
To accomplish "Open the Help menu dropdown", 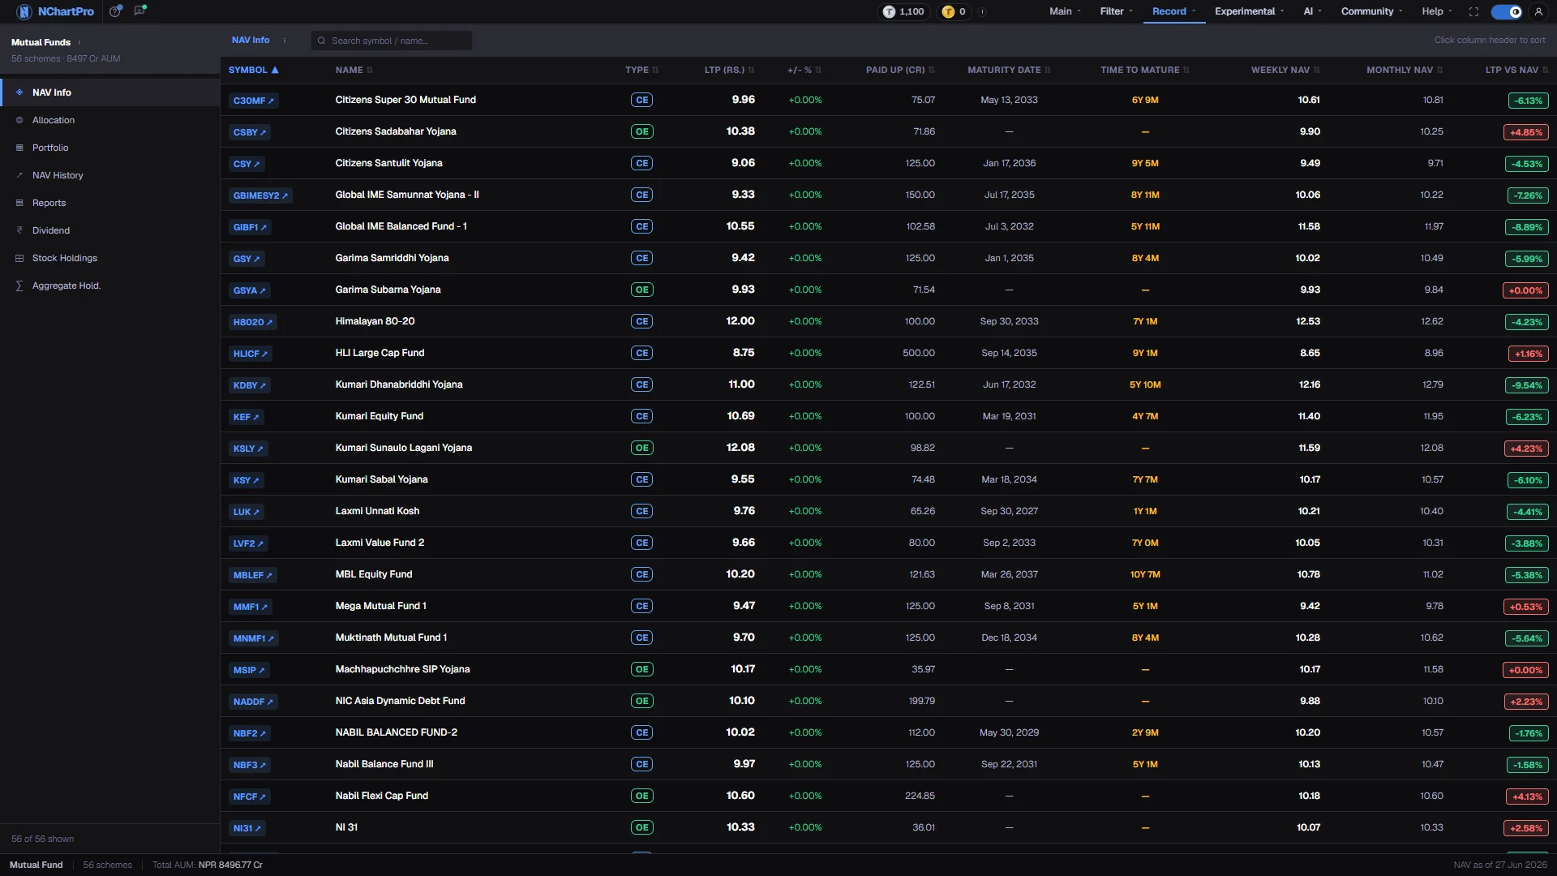I will [x=1436, y=11].
